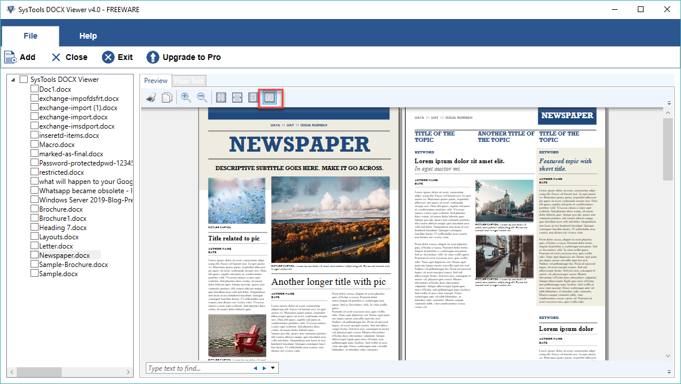Find previous match arrow in search box
This screenshot has height=384, width=681.
(255, 368)
